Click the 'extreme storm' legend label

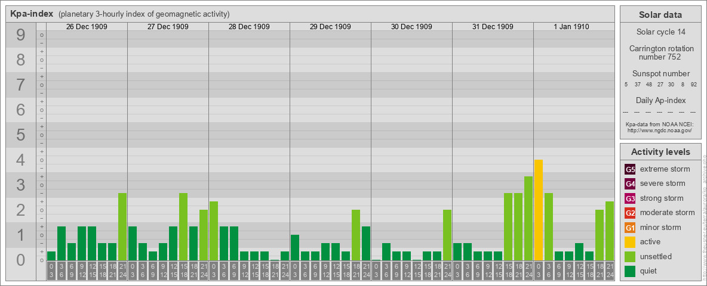pyautogui.click(x=665, y=170)
